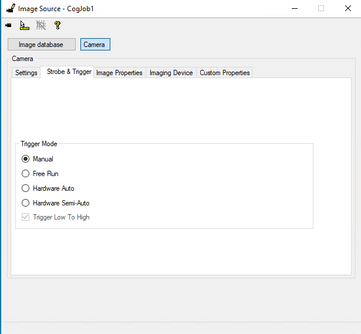Screen dimensions: 361x334
Task: Click the disabled maximize window button
Action: click(321, 9)
